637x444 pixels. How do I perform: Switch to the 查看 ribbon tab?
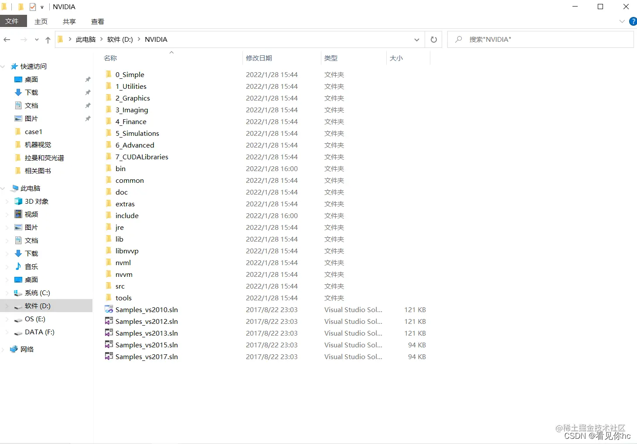(98, 21)
